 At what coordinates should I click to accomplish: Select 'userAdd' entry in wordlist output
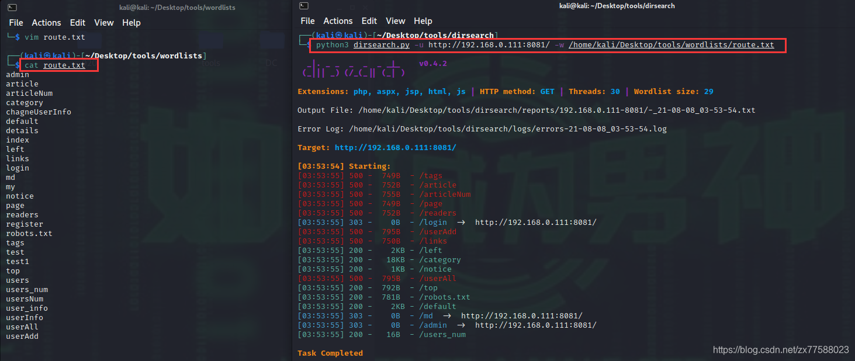(22, 336)
